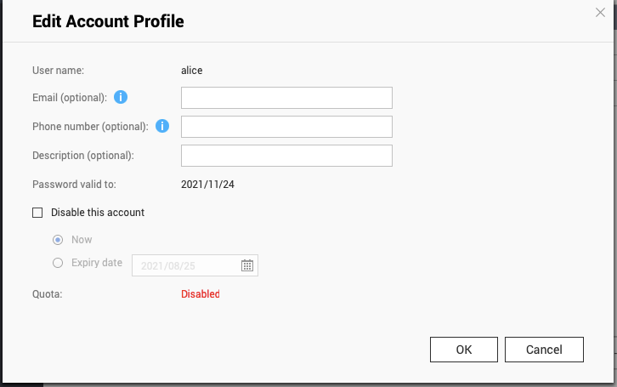Click the Description text field

tap(286, 156)
